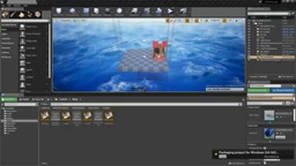Click the Static Mesh thumbnail in Details
Viewport: 296px width, 166px height.
coord(269,115)
